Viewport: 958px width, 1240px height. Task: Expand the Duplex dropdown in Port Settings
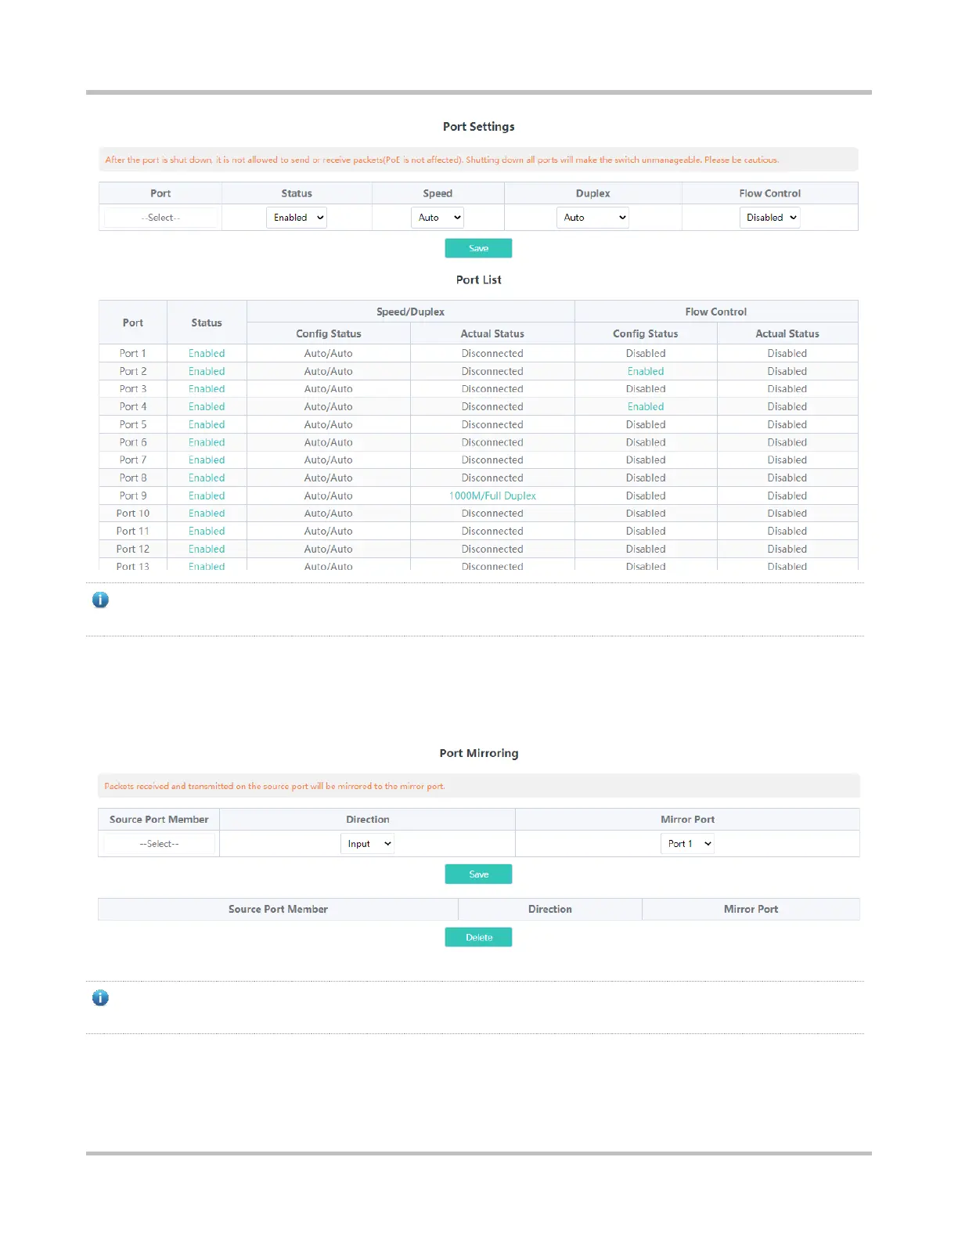pos(592,218)
